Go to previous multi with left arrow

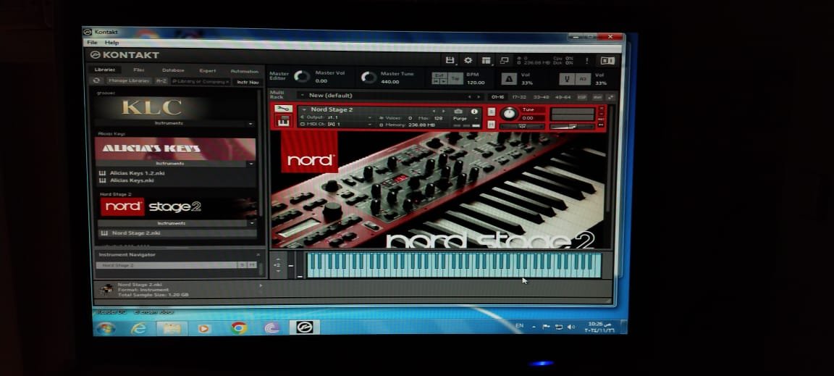click(x=469, y=97)
